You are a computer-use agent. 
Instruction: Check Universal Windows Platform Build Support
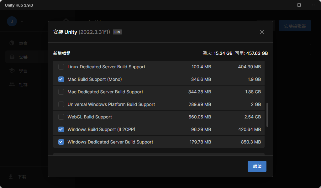tap(61, 104)
